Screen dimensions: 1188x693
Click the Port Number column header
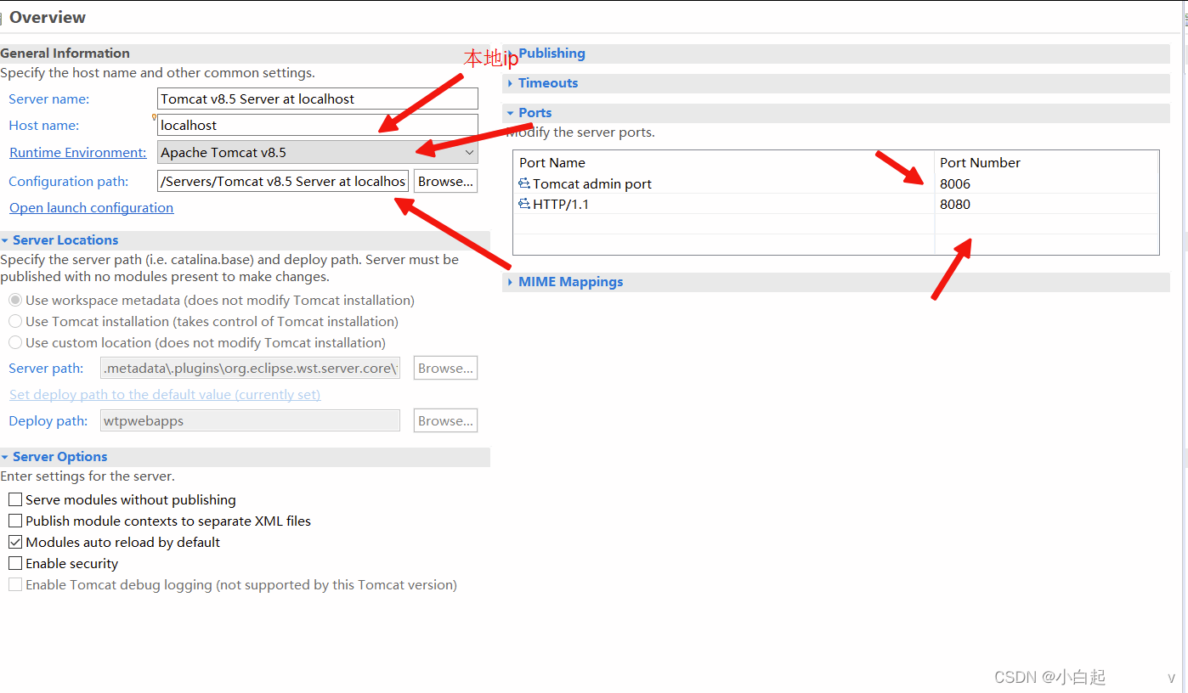[x=1046, y=162]
